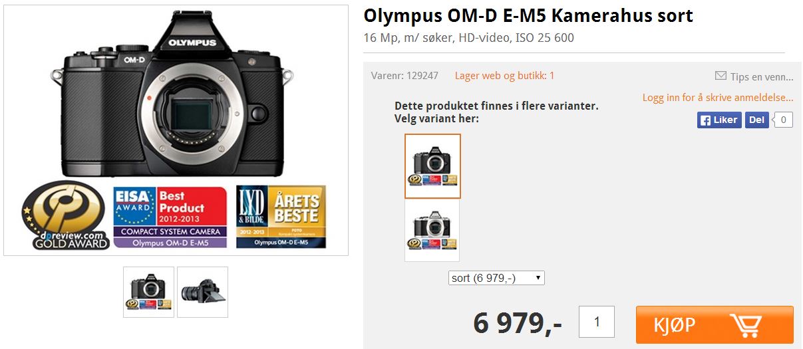This screenshot has height=349, width=803.
Task: Click Logg inn for å skrive anmeldelse link
Action: [718, 98]
